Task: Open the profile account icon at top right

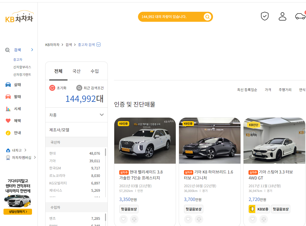Action: pyautogui.click(x=282, y=16)
